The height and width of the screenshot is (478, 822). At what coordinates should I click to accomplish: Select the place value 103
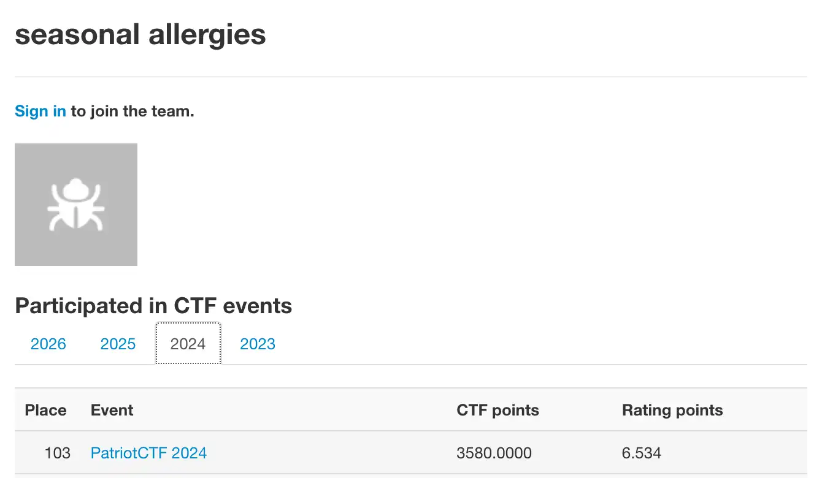tap(58, 453)
